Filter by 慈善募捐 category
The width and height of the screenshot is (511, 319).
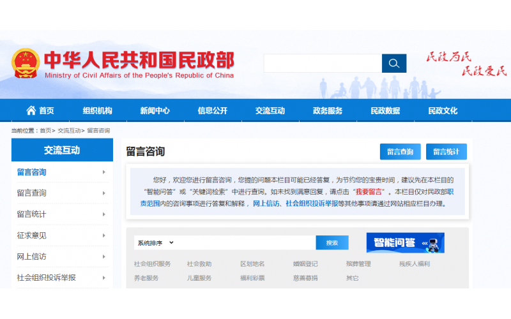(305, 278)
